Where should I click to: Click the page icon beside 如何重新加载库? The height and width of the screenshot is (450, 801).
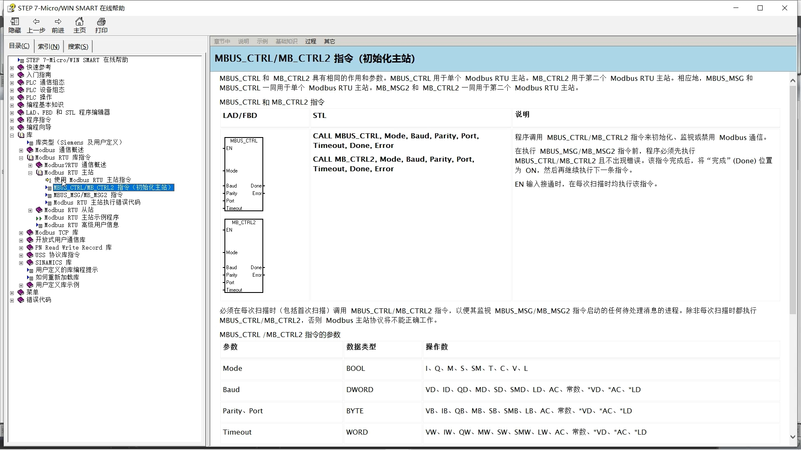pos(30,277)
